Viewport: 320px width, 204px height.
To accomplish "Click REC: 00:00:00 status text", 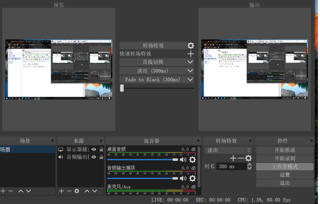I will [x=213, y=200].
